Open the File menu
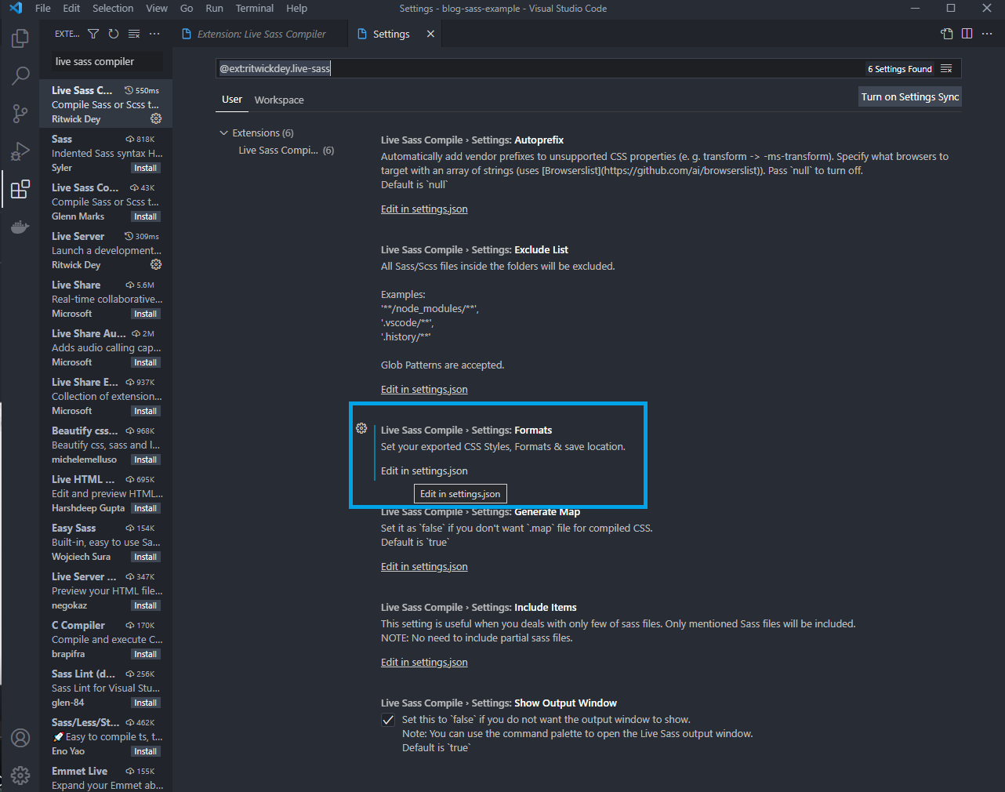The width and height of the screenshot is (1005, 792). 43,8
